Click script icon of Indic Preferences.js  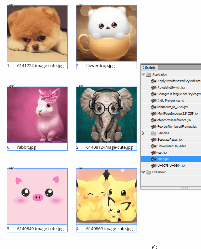coord(154,101)
